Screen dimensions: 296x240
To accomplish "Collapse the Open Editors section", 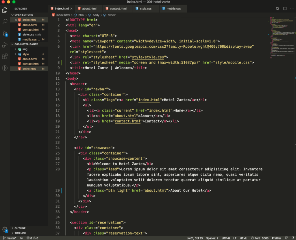I will [23, 15].
